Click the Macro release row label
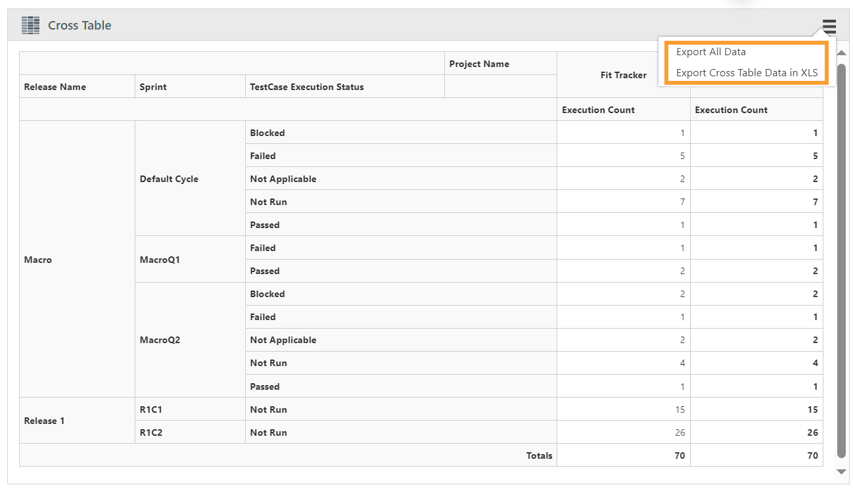 (x=37, y=260)
